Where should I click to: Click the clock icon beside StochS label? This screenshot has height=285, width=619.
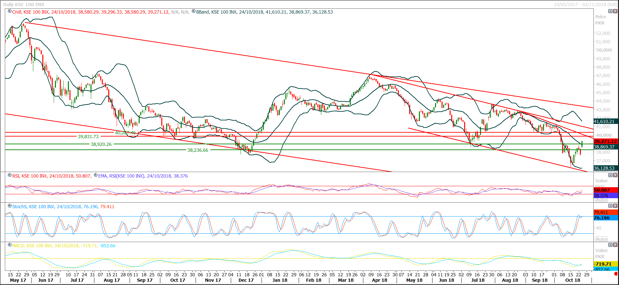[x=10, y=206]
